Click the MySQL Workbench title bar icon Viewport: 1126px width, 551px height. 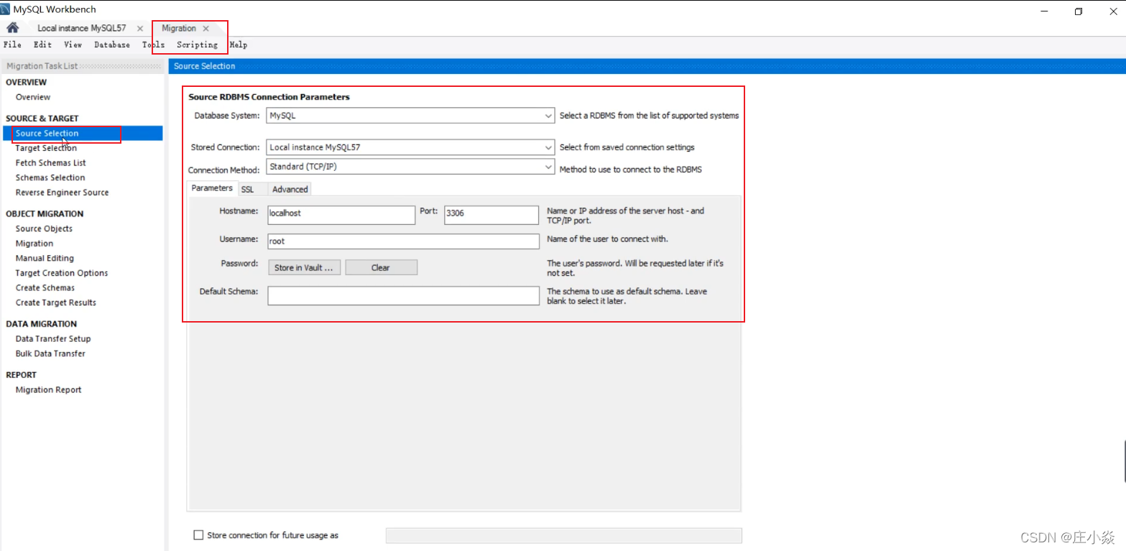coord(6,9)
